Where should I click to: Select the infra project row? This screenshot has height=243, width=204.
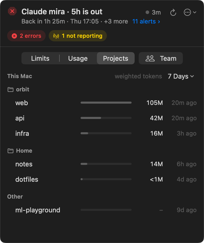(x=102, y=133)
